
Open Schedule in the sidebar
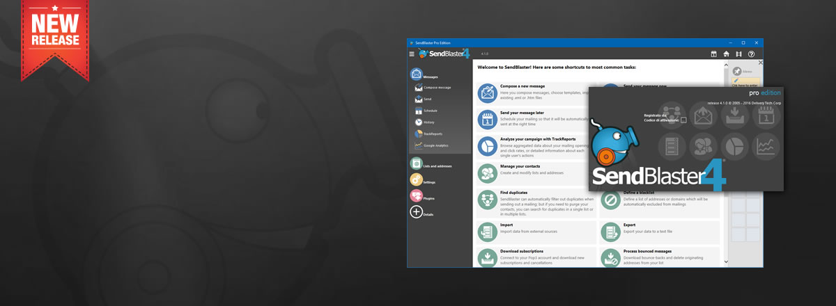click(426, 111)
